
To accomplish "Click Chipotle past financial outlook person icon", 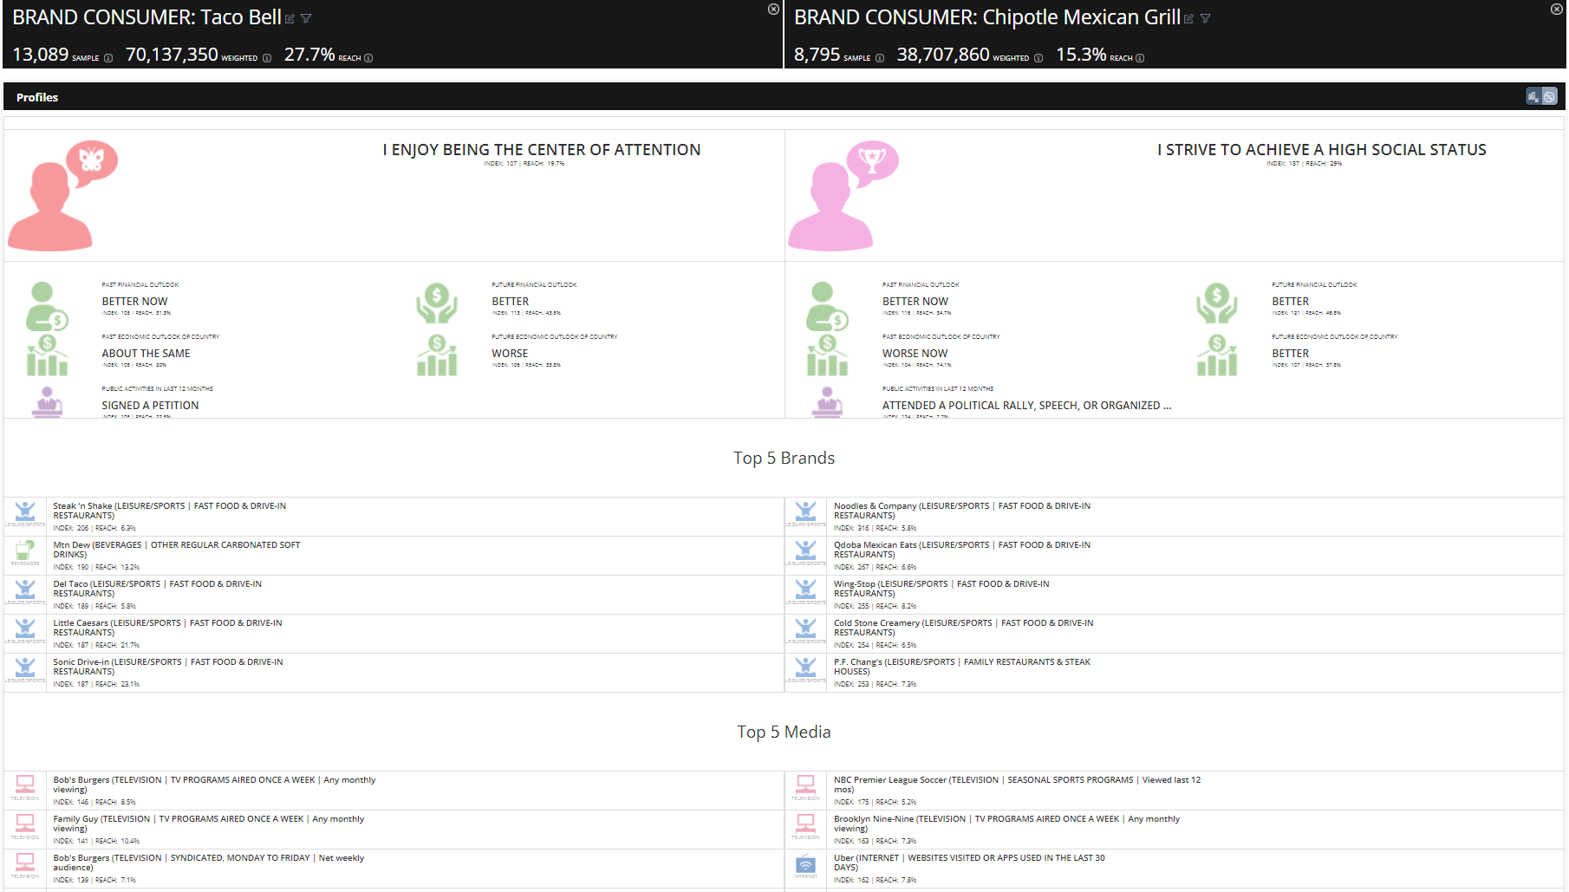I will (828, 307).
